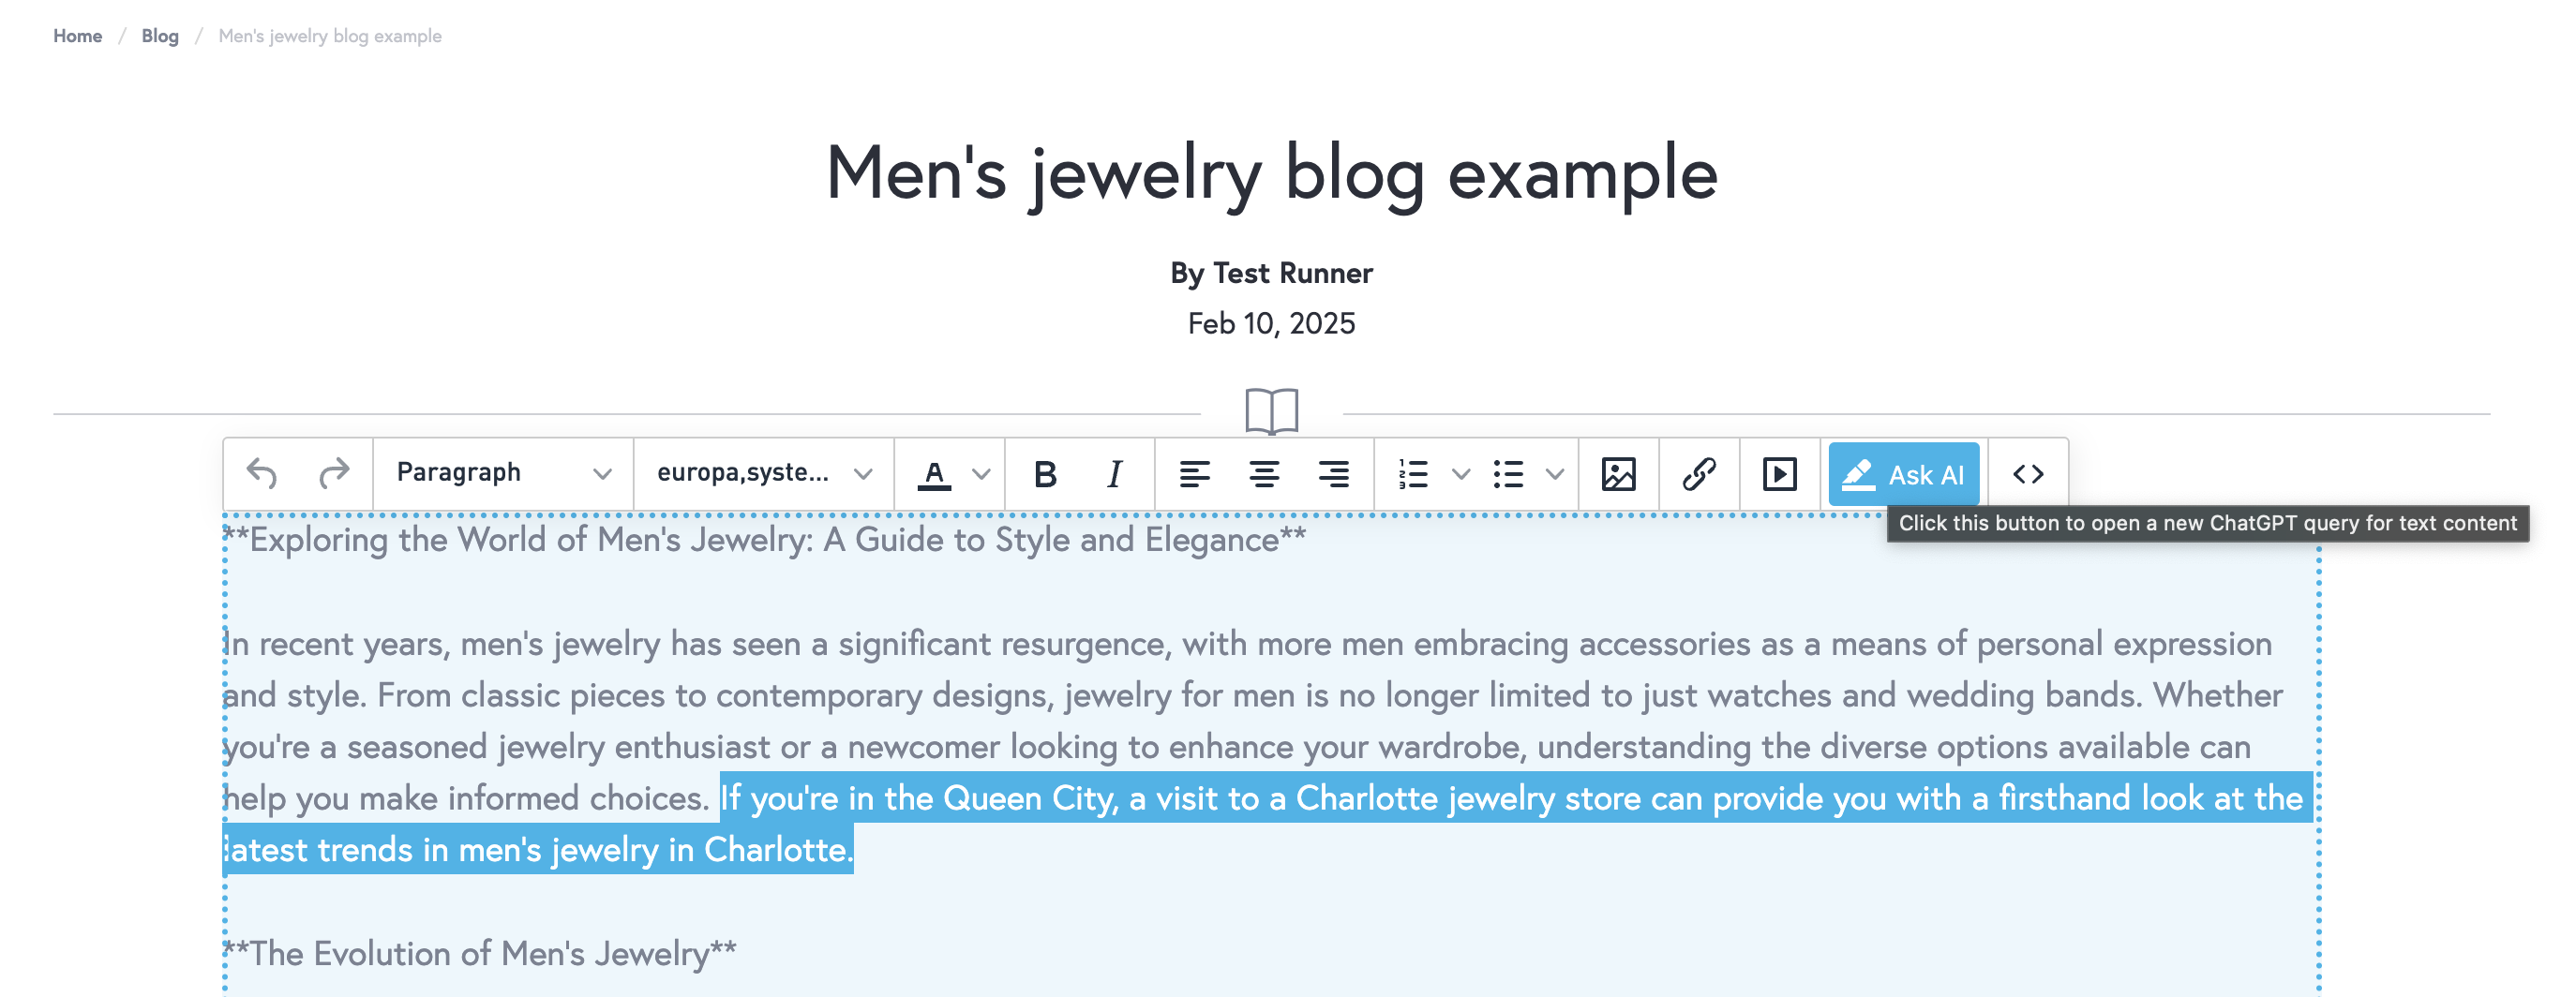Apply the text color A swatch
The height and width of the screenshot is (997, 2576).
[934, 474]
